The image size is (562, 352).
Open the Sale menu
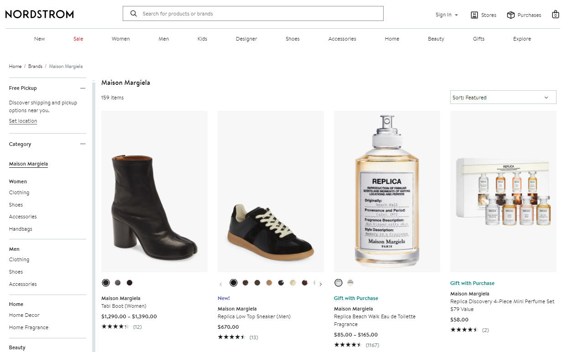pos(78,39)
